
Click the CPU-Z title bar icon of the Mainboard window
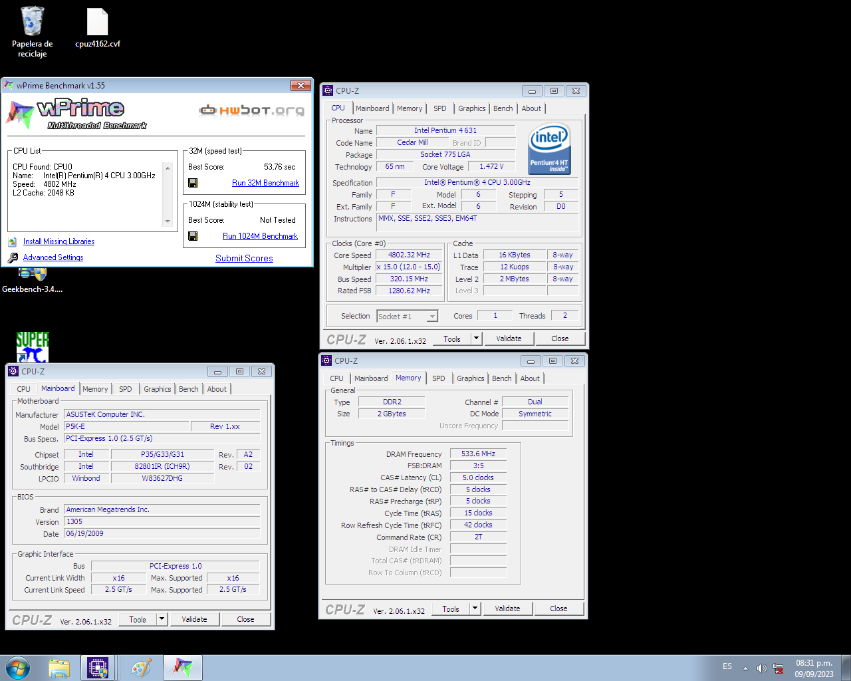pyautogui.click(x=13, y=371)
